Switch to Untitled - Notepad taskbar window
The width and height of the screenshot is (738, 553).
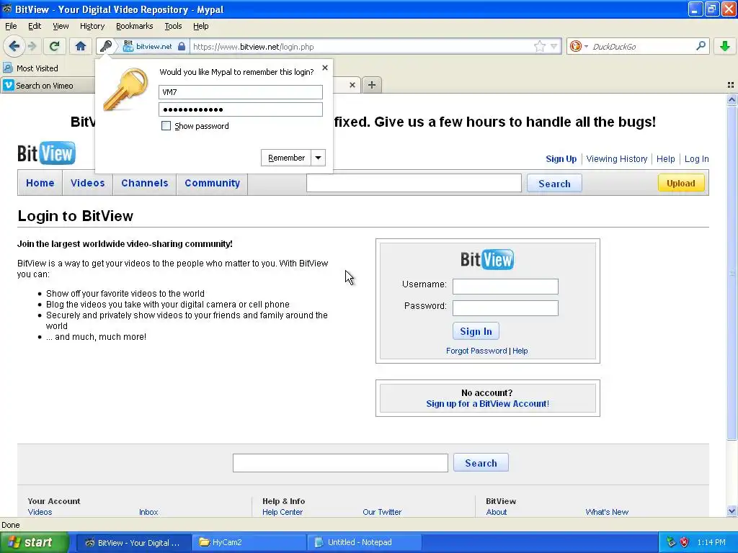(364, 542)
